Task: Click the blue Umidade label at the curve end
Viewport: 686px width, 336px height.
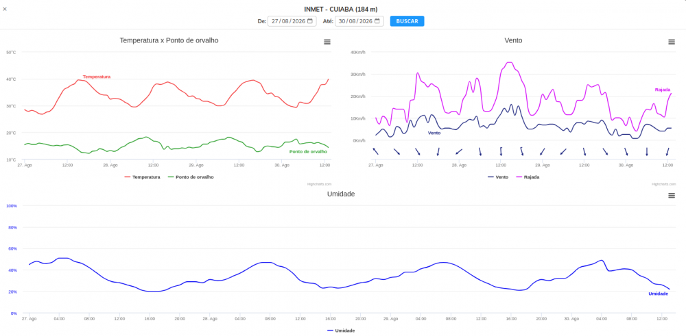Action: click(659, 294)
